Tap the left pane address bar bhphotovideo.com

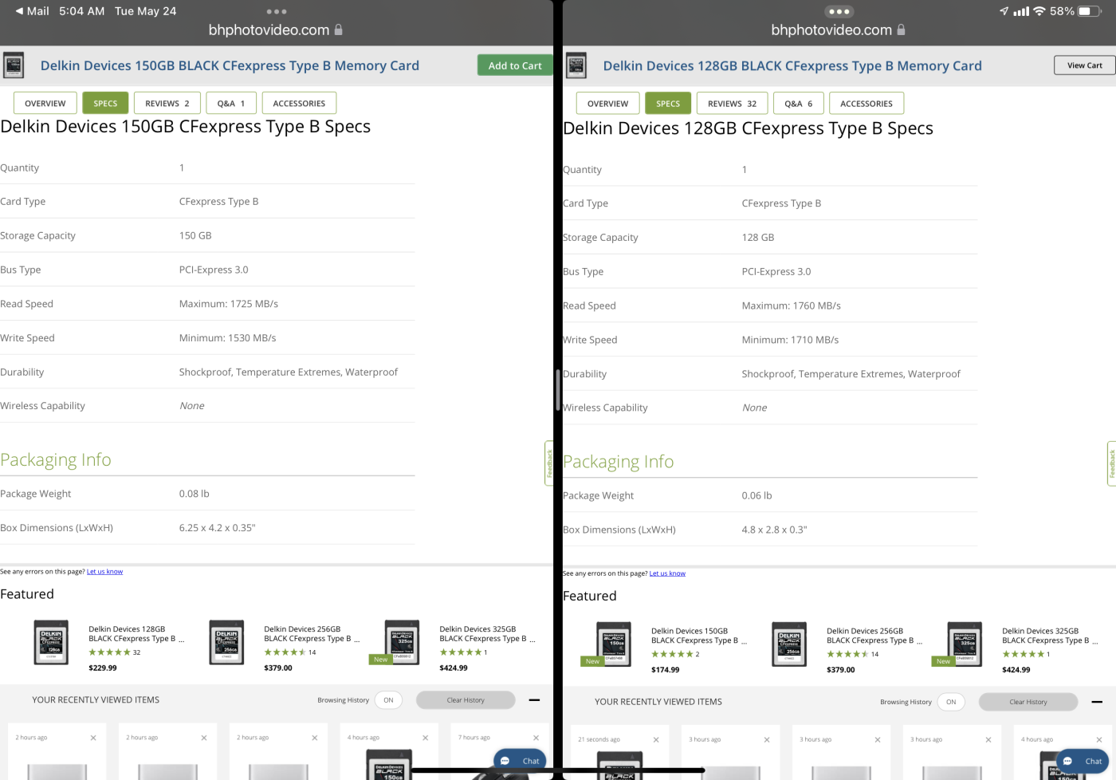pos(276,30)
